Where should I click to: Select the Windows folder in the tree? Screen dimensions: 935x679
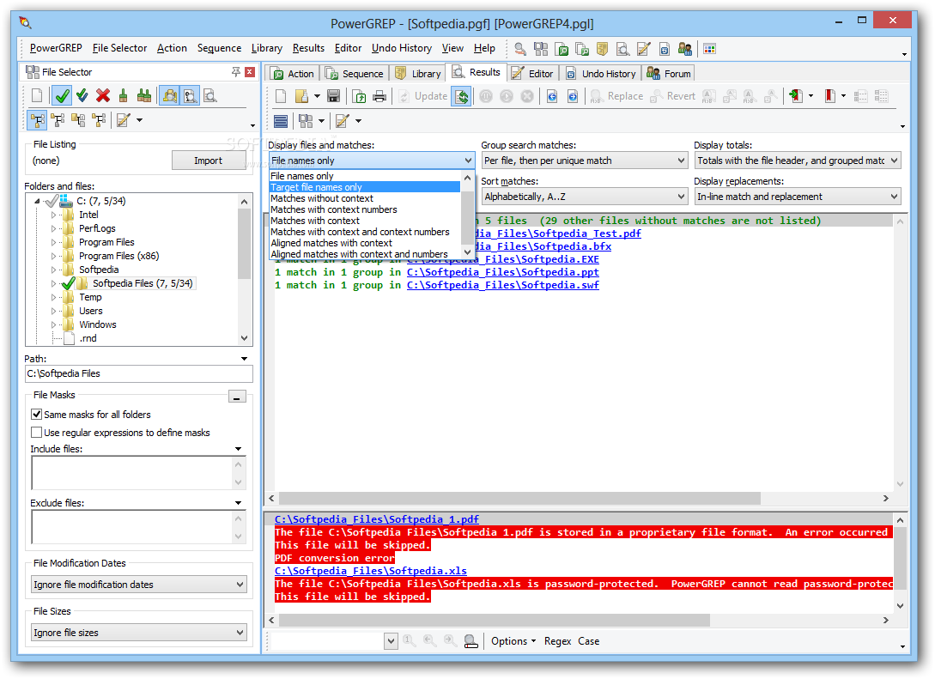click(97, 324)
